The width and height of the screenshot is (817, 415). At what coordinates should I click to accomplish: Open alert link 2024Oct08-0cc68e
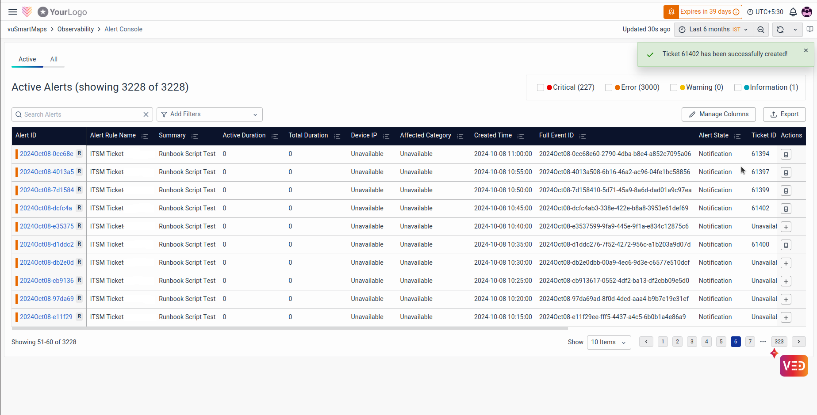(46, 154)
